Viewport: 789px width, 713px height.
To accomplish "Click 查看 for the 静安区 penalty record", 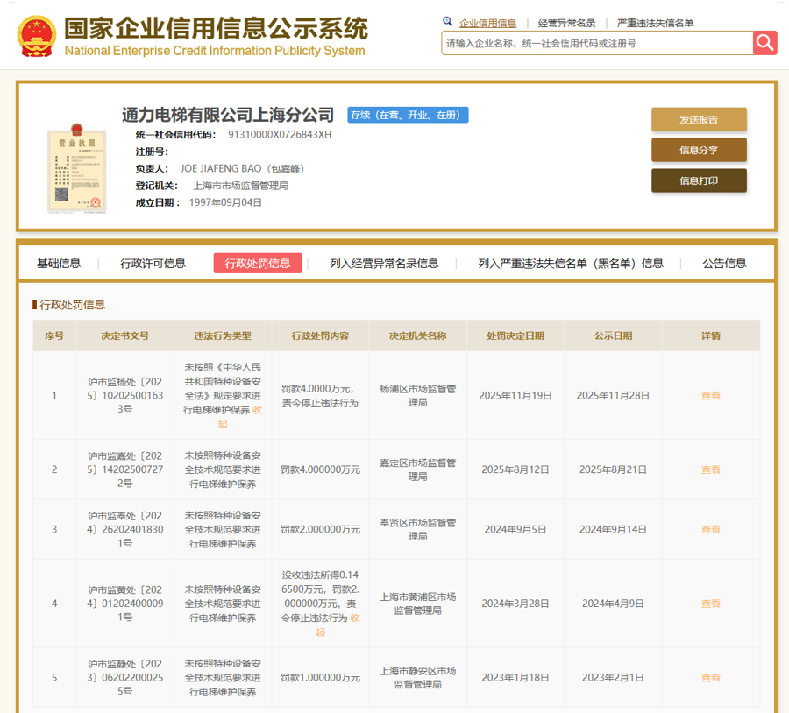I will pyautogui.click(x=710, y=677).
